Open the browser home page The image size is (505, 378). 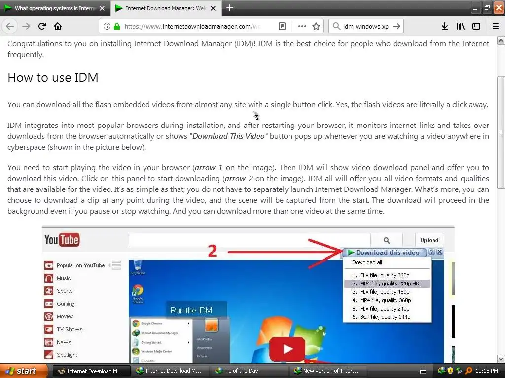click(x=58, y=26)
